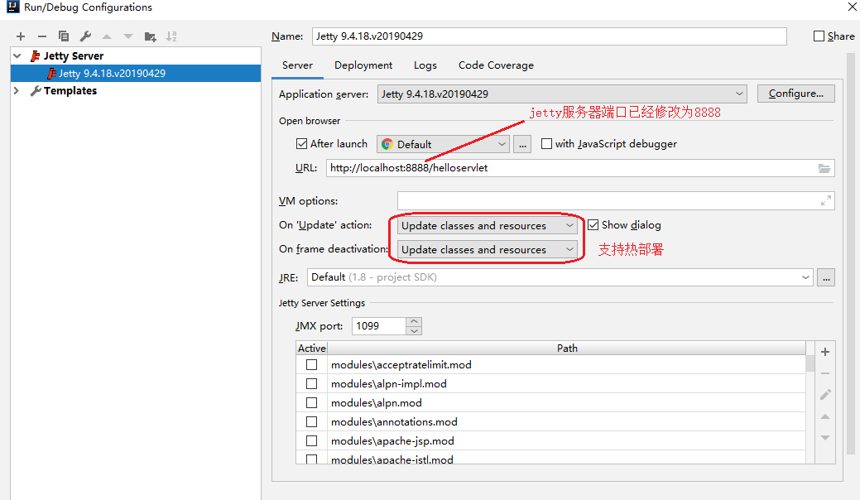Expand the Templates tree node
The width and height of the screenshot is (860, 500).
[x=17, y=91]
